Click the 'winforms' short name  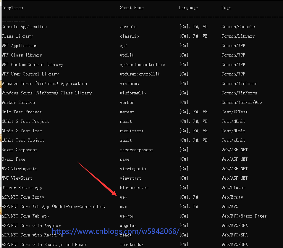click(129, 83)
